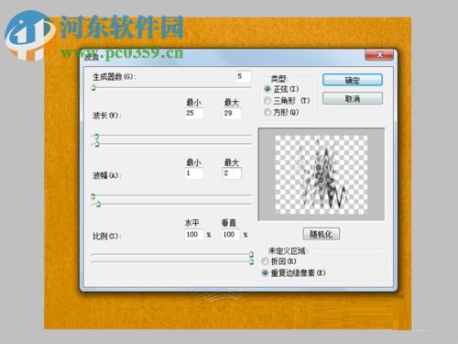The image size is (458, 344).
Task: Click the 随机化 button
Action: (x=322, y=234)
